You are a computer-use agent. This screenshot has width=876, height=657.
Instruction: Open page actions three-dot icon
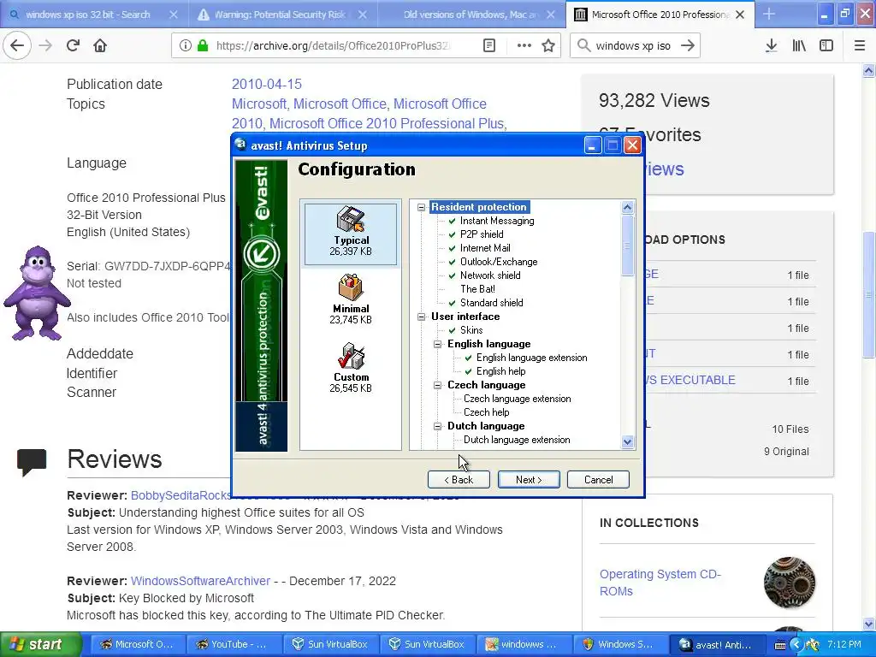[x=524, y=46]
